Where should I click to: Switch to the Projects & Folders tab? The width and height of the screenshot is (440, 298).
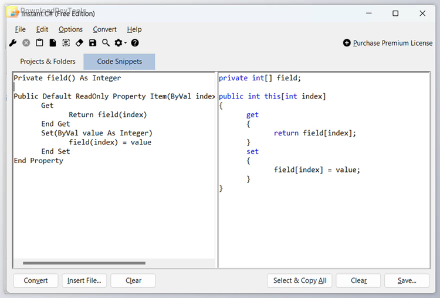point(48,62)
